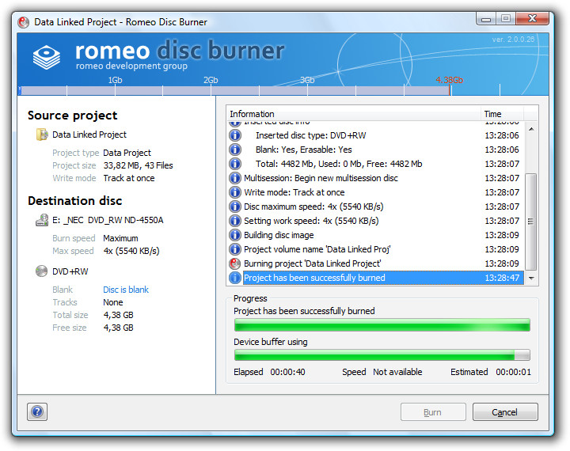Image resolution: width=570 pixels, height=451 pixels.
Task: Click the Burn speed 'Maximum' value
Action: [x=120, y=238]
